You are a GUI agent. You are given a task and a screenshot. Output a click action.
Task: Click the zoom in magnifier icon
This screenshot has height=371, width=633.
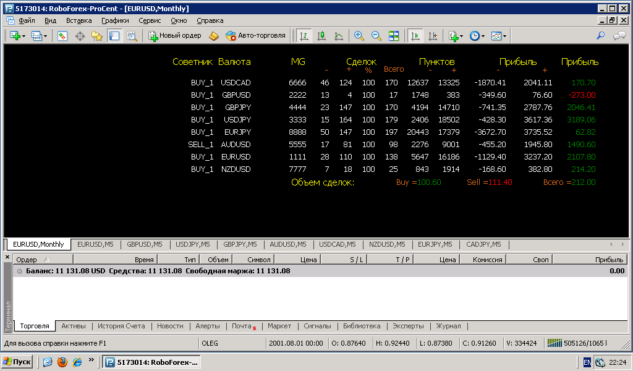click(359, 36)
